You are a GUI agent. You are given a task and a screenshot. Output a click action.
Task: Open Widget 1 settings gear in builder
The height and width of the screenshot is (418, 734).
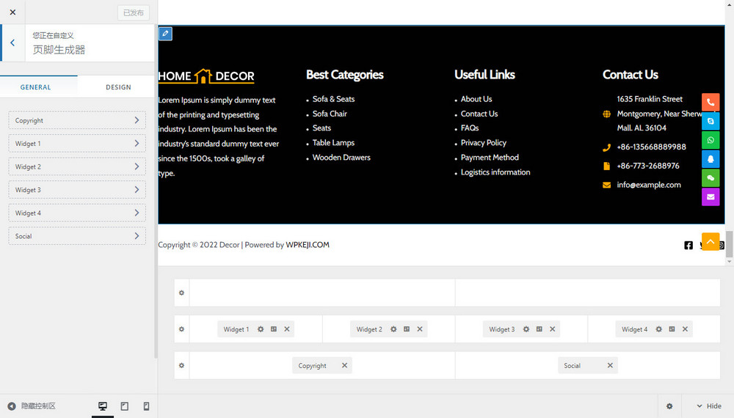(x=261, y=329)
